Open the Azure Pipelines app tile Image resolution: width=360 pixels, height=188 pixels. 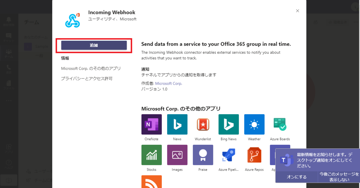tap(229, 155)
